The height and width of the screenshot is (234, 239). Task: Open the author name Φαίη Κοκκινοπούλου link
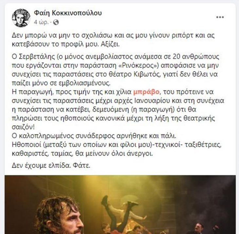click(x=68, y=13)
